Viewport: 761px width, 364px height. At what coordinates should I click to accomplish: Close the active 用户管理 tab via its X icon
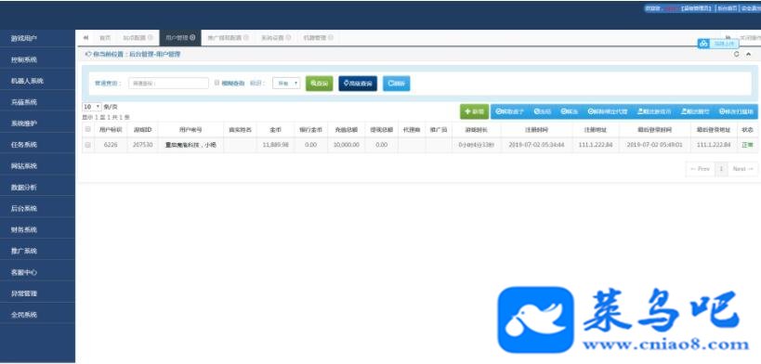(192, 37)
